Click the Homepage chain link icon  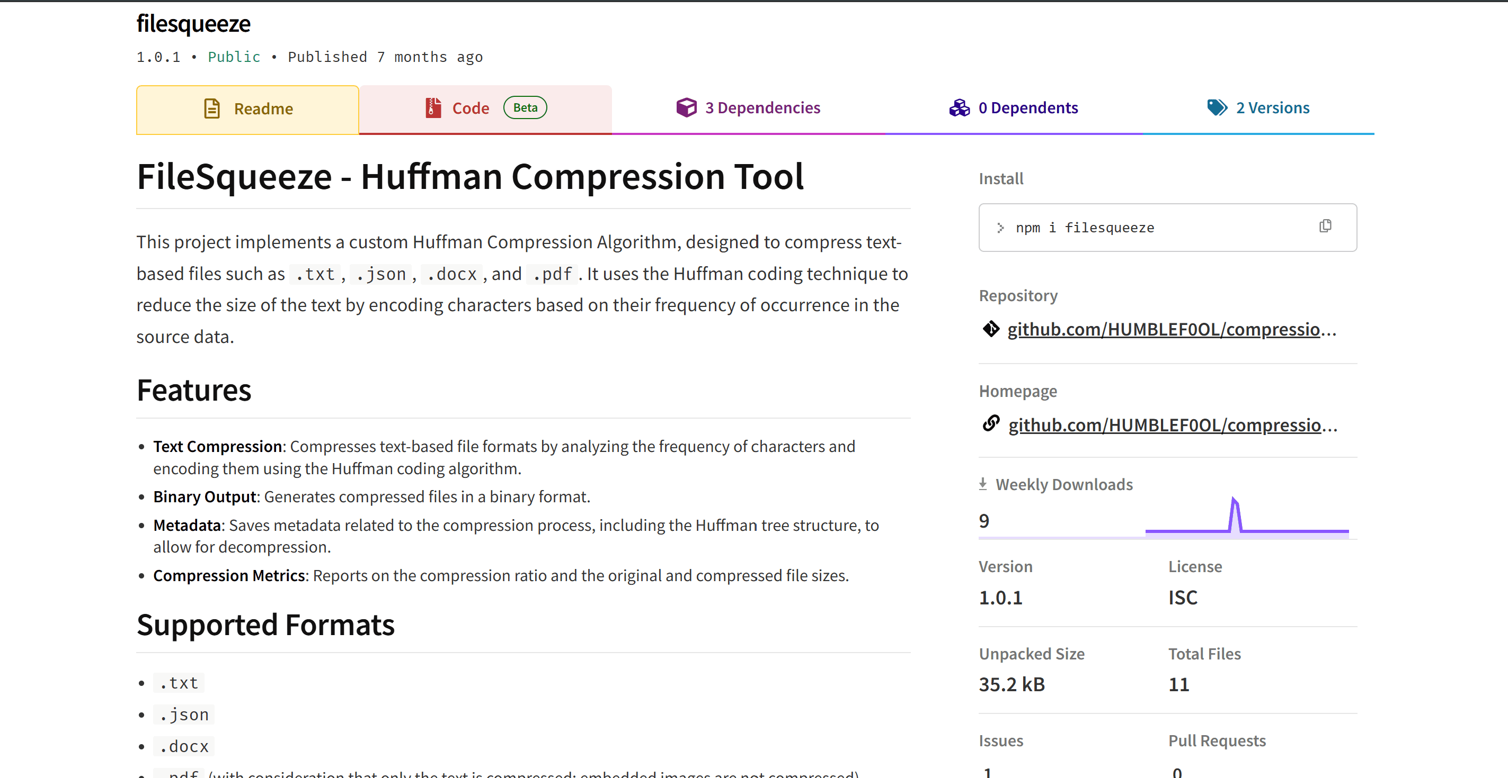[991, 424]
